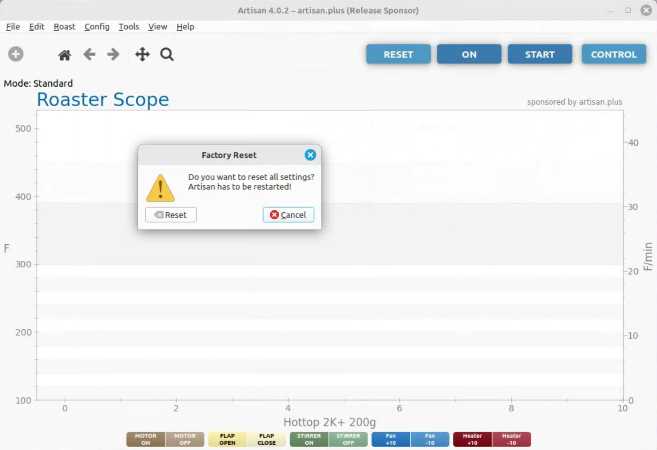Click the STIRRER OFF event button
Image resolution: width=657 pixels, height=450 pixels.
coord(348,439)
